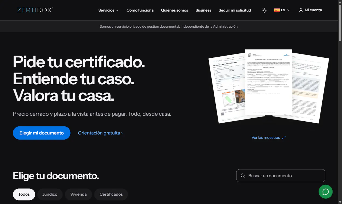The width and height of the screenshot is (342, 204).
Task: Open the Cómo funciona page
Action: click(140, 10)
